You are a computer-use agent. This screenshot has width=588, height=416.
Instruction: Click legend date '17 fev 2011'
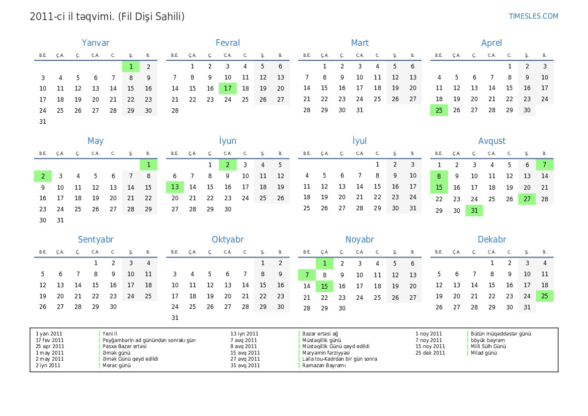pos(50,340)
